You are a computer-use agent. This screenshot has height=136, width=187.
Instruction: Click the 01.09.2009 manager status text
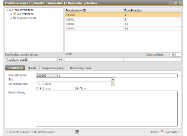click(x=30, y=132)
